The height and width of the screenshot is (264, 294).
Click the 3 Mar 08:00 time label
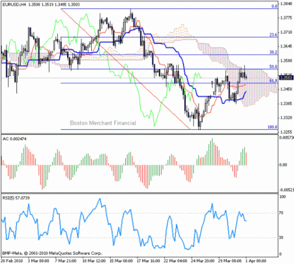38,261
